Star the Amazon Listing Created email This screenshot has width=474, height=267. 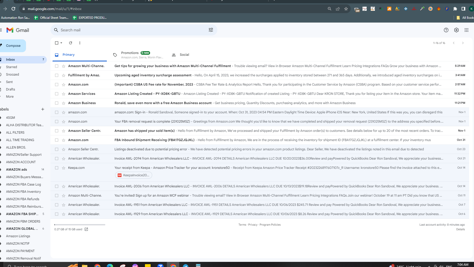64,94
